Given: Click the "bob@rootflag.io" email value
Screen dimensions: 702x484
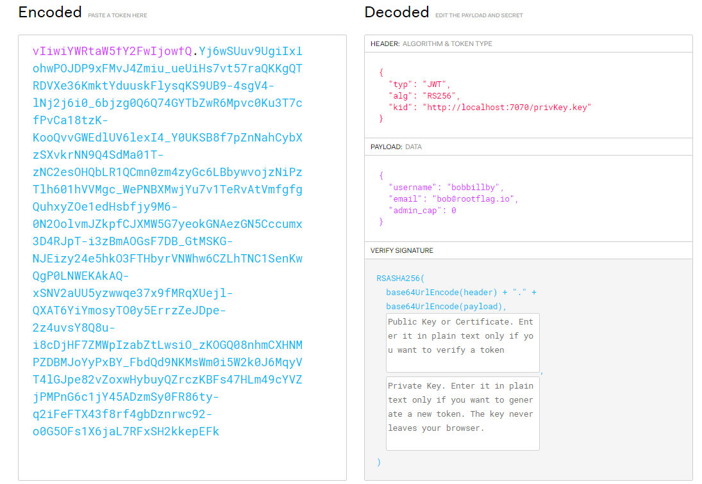Looking at the screenshot, I should [x=479, y=199].
